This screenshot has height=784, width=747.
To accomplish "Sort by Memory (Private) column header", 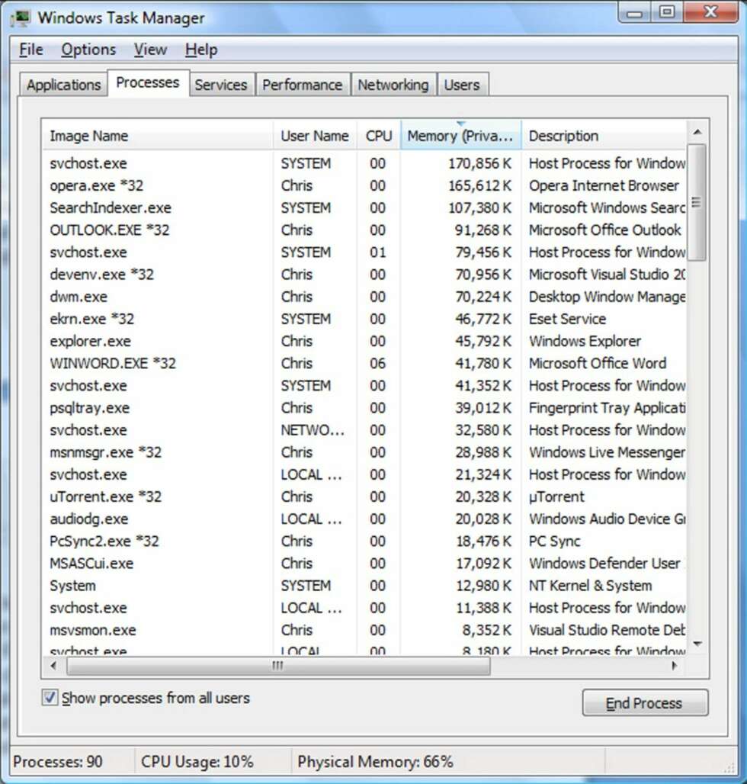I will pos(460,136).
